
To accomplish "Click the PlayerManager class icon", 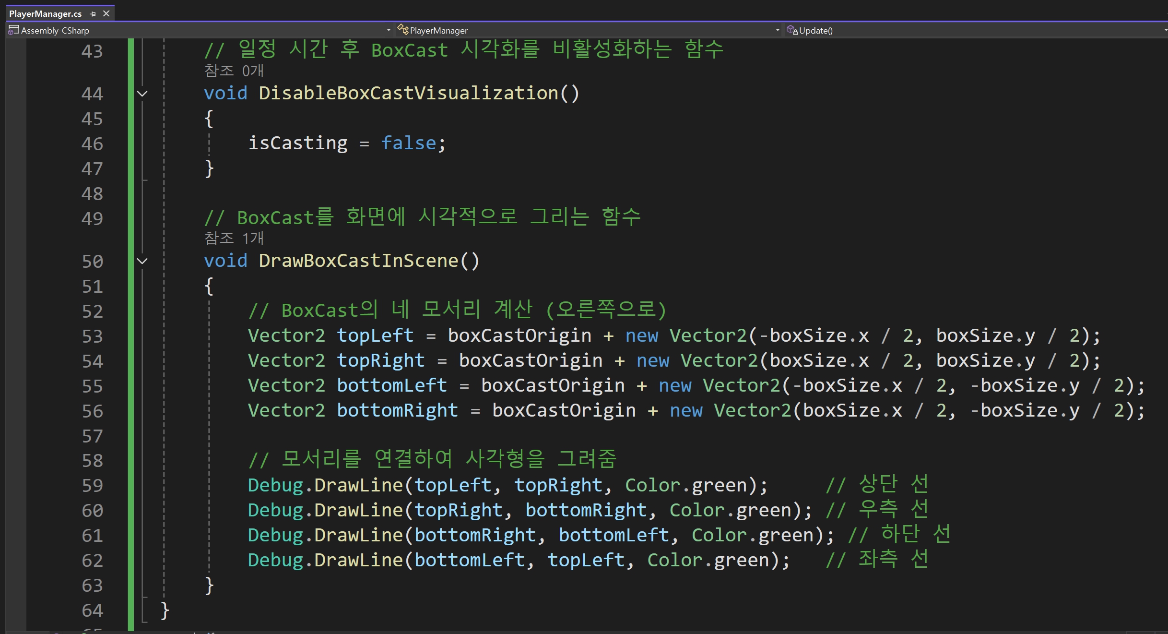I will pos(402,30).
